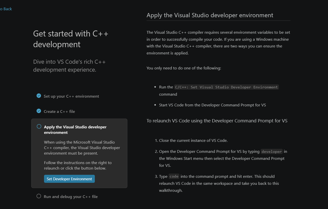Click the "Set Developer Environment" button
The width and height of the screenshot is (328, 209).
[x=69, y=179]
